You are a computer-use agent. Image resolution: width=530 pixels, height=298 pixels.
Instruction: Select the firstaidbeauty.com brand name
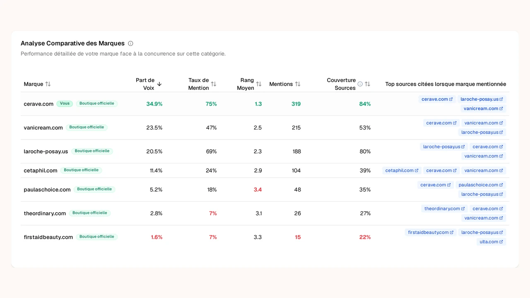click(x=48, y=237)
